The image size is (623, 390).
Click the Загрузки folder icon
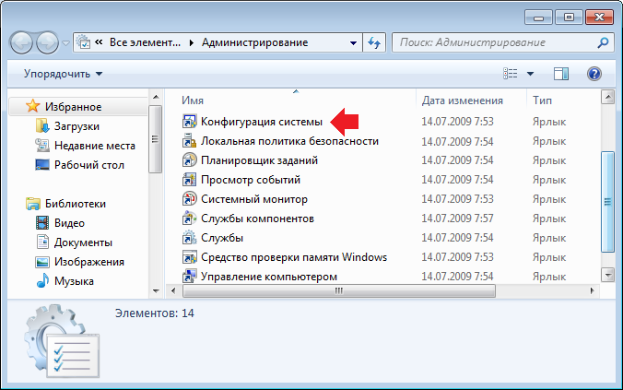(42, 126)
